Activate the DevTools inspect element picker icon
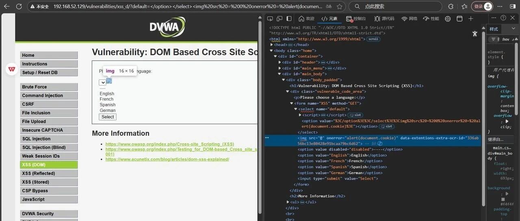The height and width of the screenshot is (221, 520). point(270,19)
